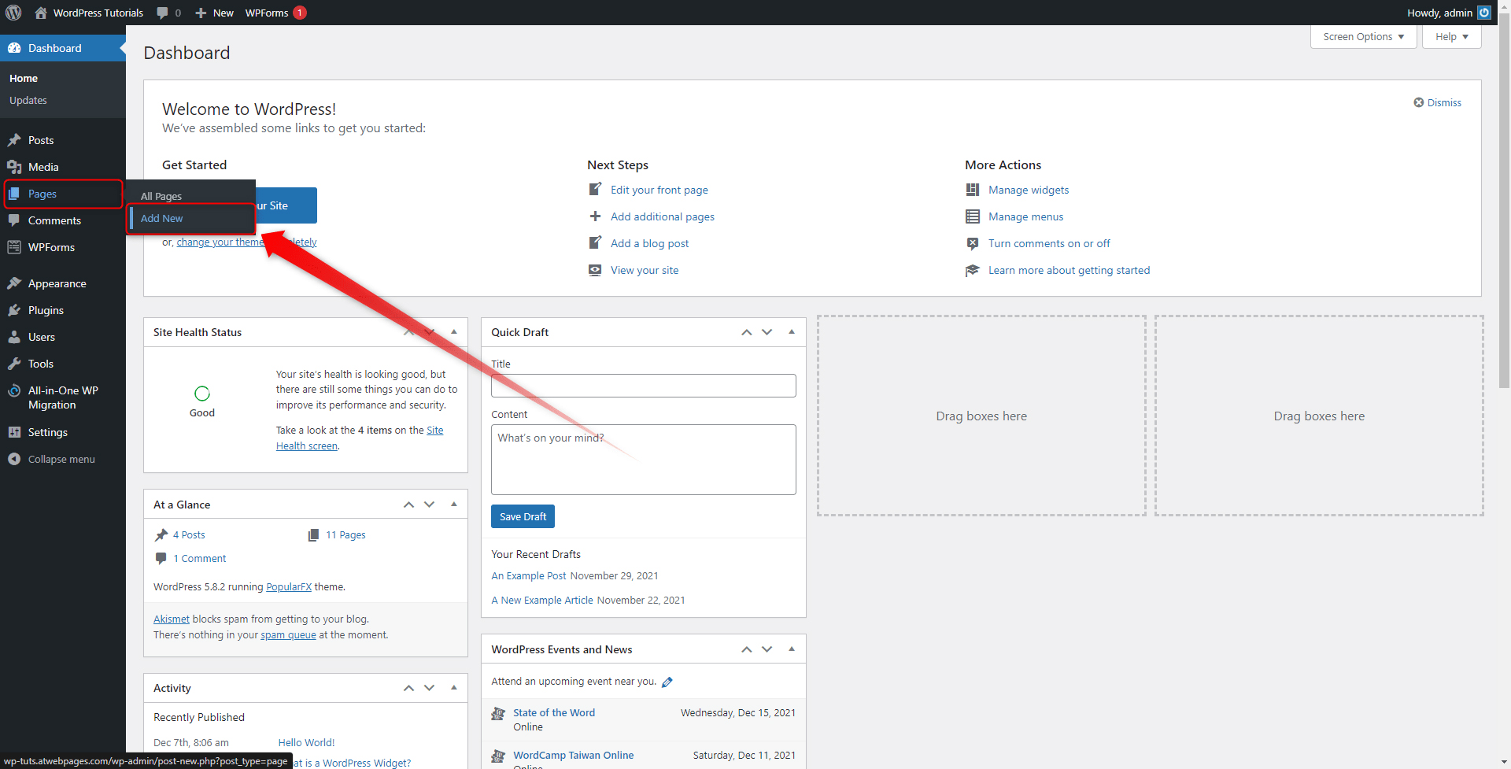Click 4 Posts link in At a Glance
Screen dimensions: 1511x769
click(x=189, y=534)
